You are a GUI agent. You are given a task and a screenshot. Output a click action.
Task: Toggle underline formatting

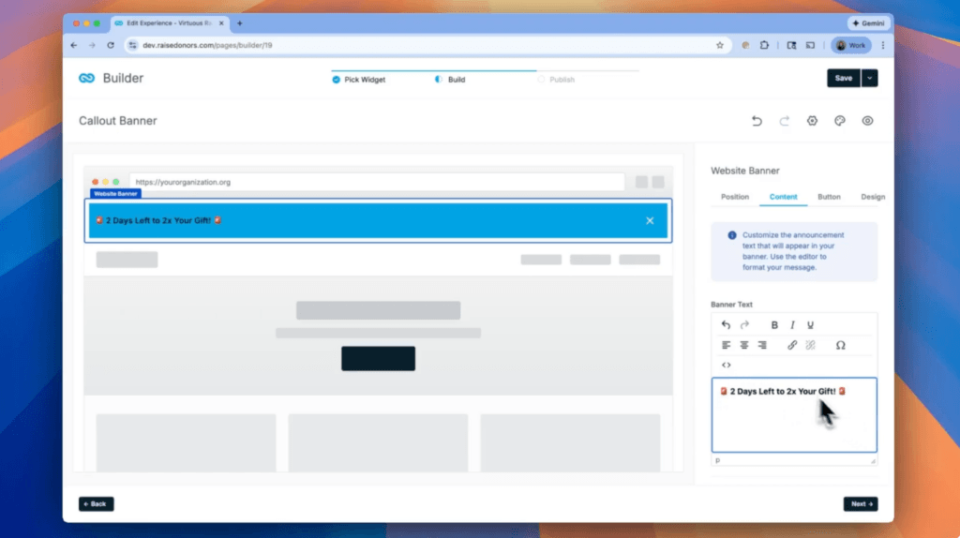[x=810, y=325]
